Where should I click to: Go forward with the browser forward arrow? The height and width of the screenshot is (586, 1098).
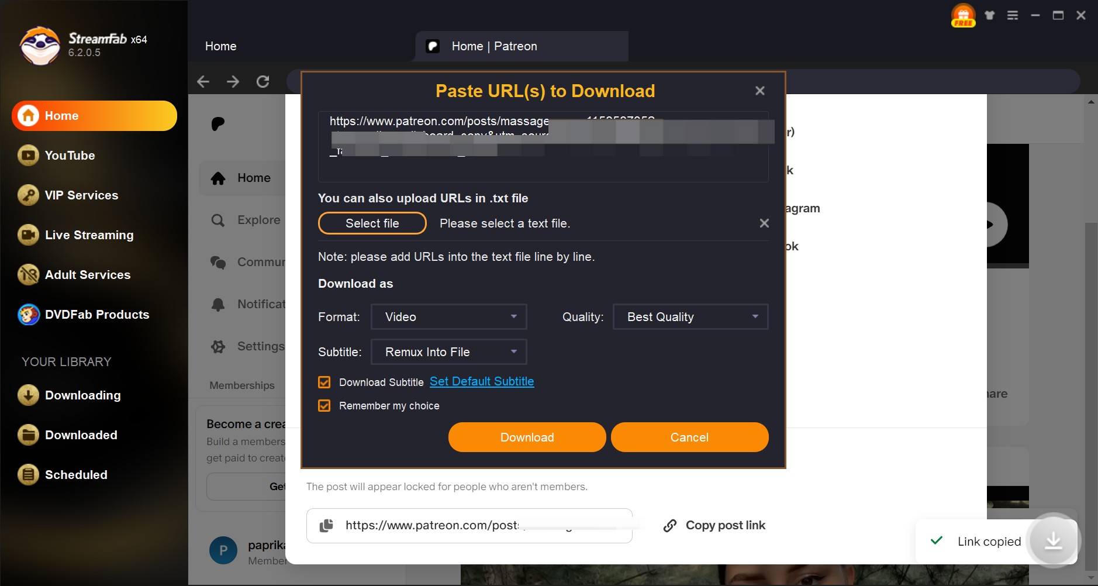pyautogui.click(x=233, y=81)
